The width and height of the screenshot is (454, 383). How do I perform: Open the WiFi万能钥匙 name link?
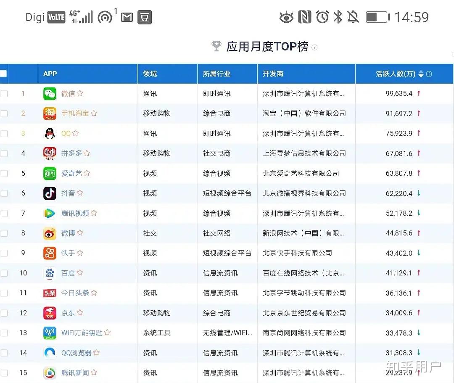click(x=82, y=333)
